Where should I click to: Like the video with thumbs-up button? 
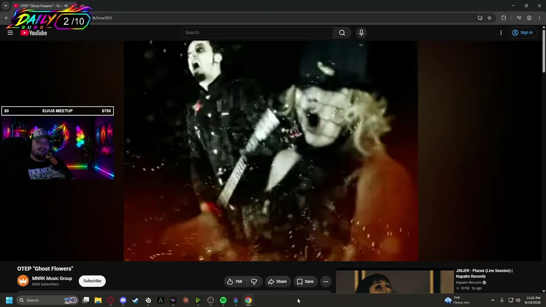[235, 281]
